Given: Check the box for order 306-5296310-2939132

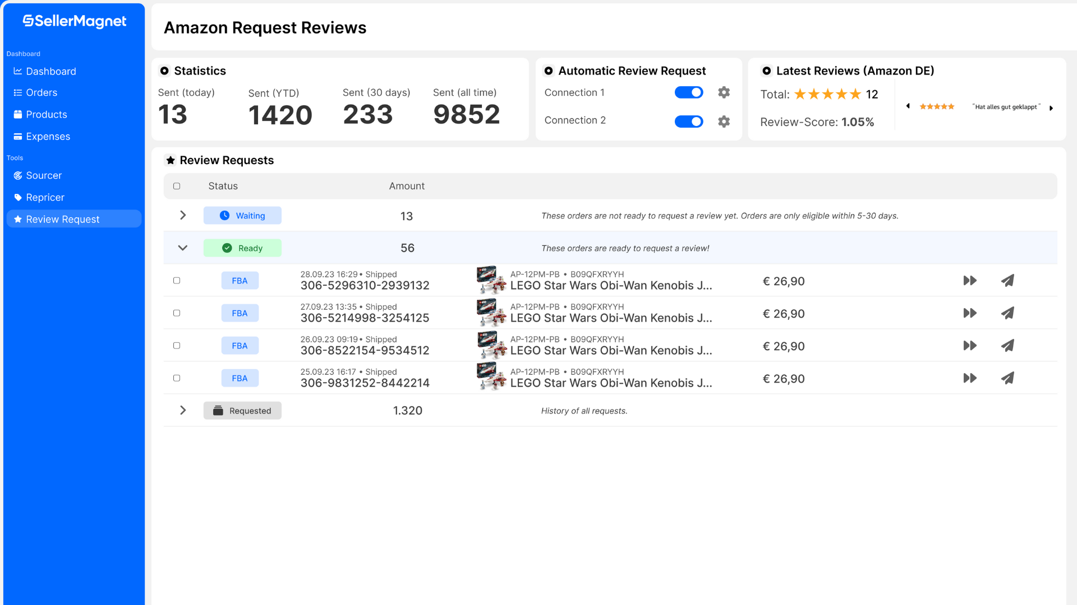Looking at the screenshot, I should 177,281.
